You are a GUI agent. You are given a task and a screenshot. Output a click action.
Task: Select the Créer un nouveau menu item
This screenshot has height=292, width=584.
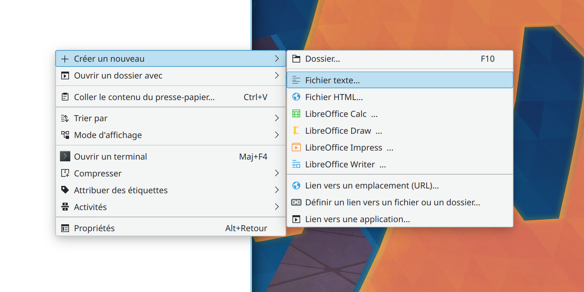click(x=171, y=59)
